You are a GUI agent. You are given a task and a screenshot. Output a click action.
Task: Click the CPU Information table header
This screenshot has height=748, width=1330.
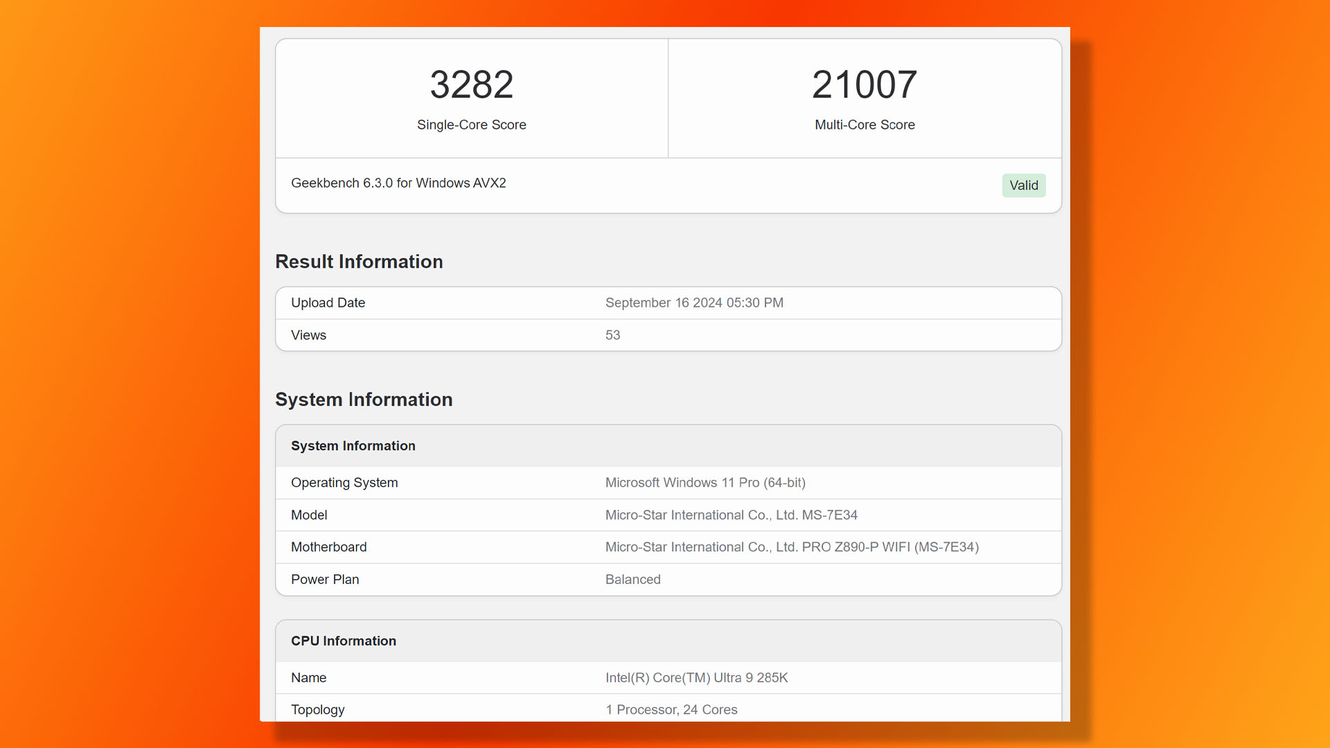[668, 641]
